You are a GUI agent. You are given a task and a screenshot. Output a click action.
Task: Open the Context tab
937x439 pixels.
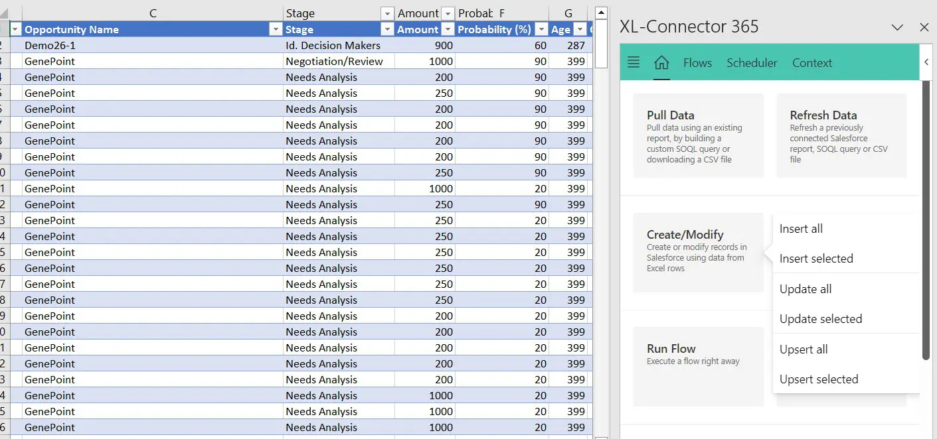pyautogui.click(x=811, y=63)
